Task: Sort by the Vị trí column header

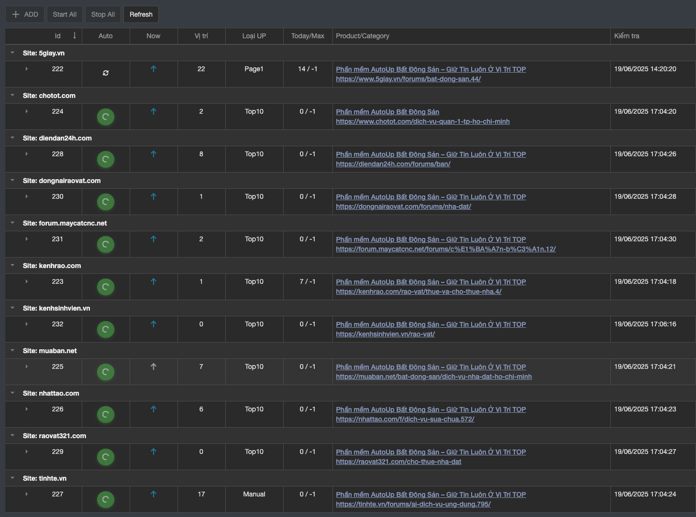Action: (x=201, y=36)
